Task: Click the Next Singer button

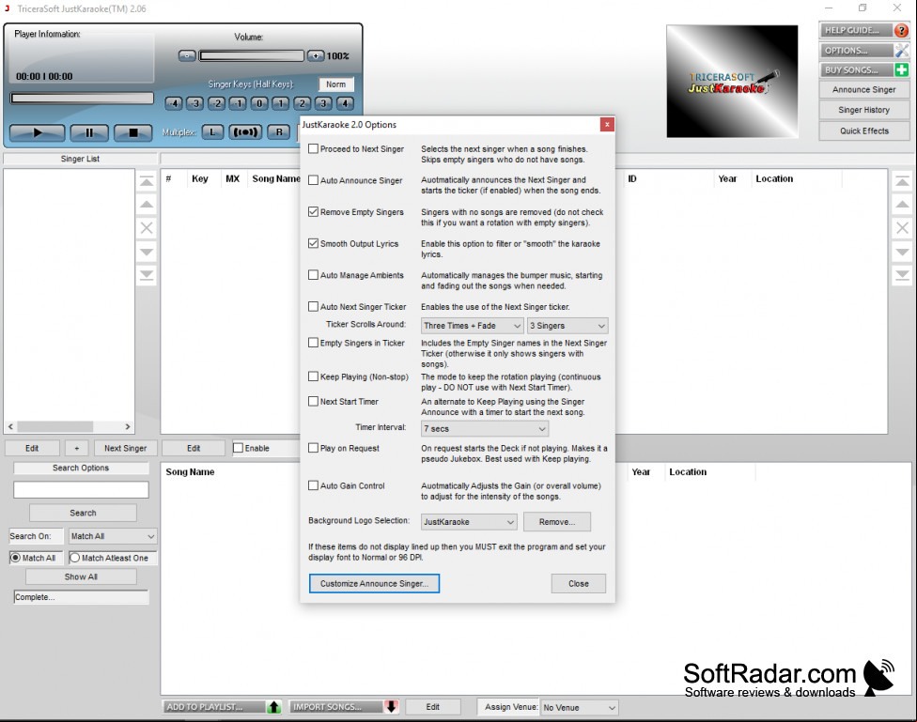Action: coord(125,448)
